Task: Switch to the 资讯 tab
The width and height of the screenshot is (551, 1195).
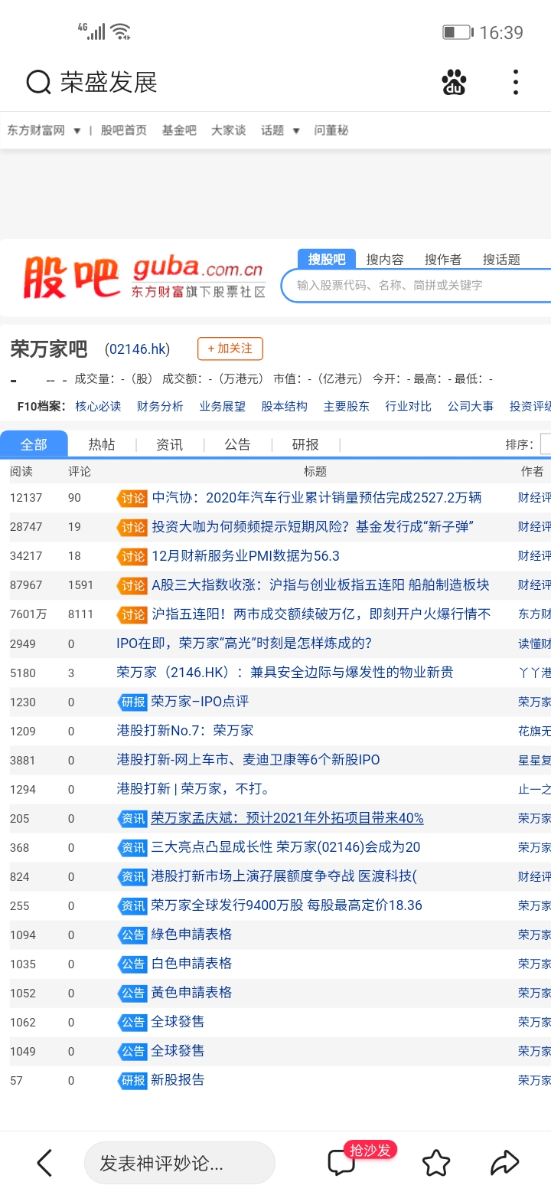Action: pyautogui.click(x=169, y=444)
